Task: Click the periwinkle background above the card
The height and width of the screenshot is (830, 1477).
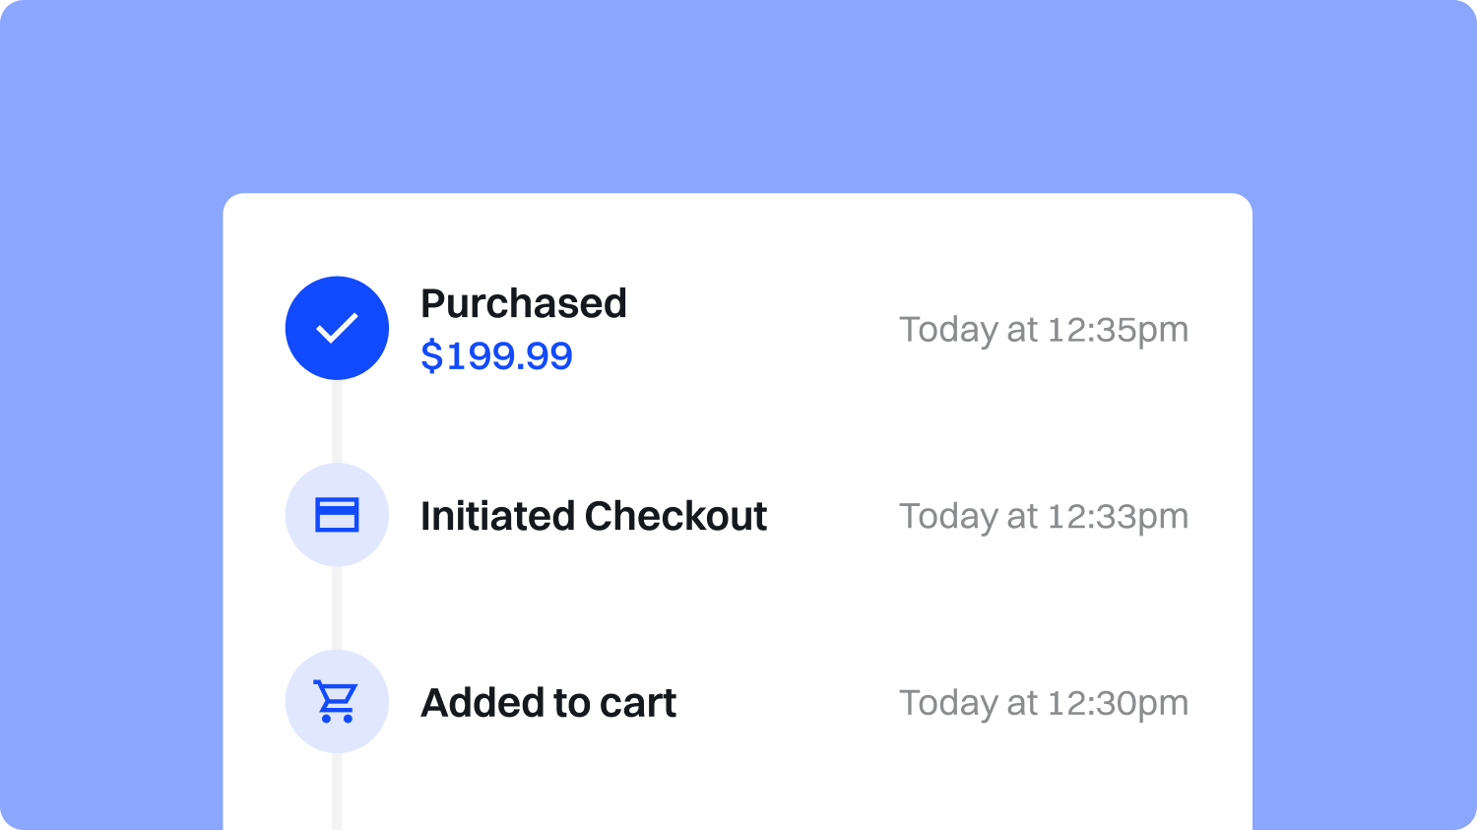Action: pyautogui.click(x=738, y=98)
